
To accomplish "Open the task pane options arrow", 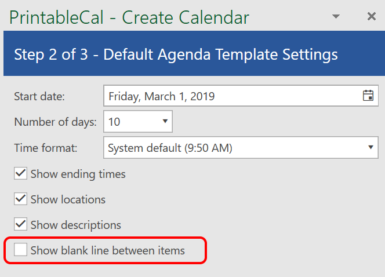I will click(336, 17).
